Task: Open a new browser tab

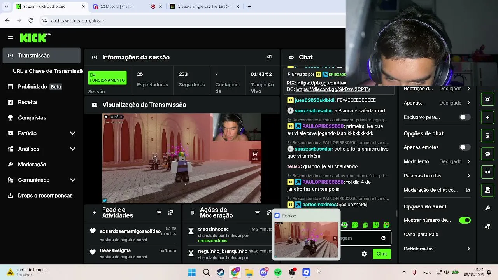Action: coord(249,7)
